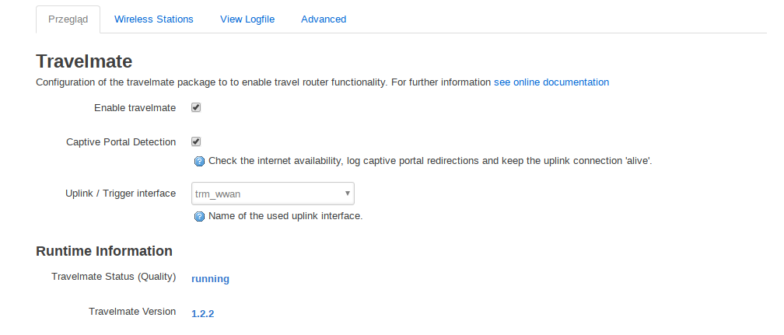Viewport: 784px width, 335px height.
Task: Click the Travelmate page heading
Action: point(84,61)
